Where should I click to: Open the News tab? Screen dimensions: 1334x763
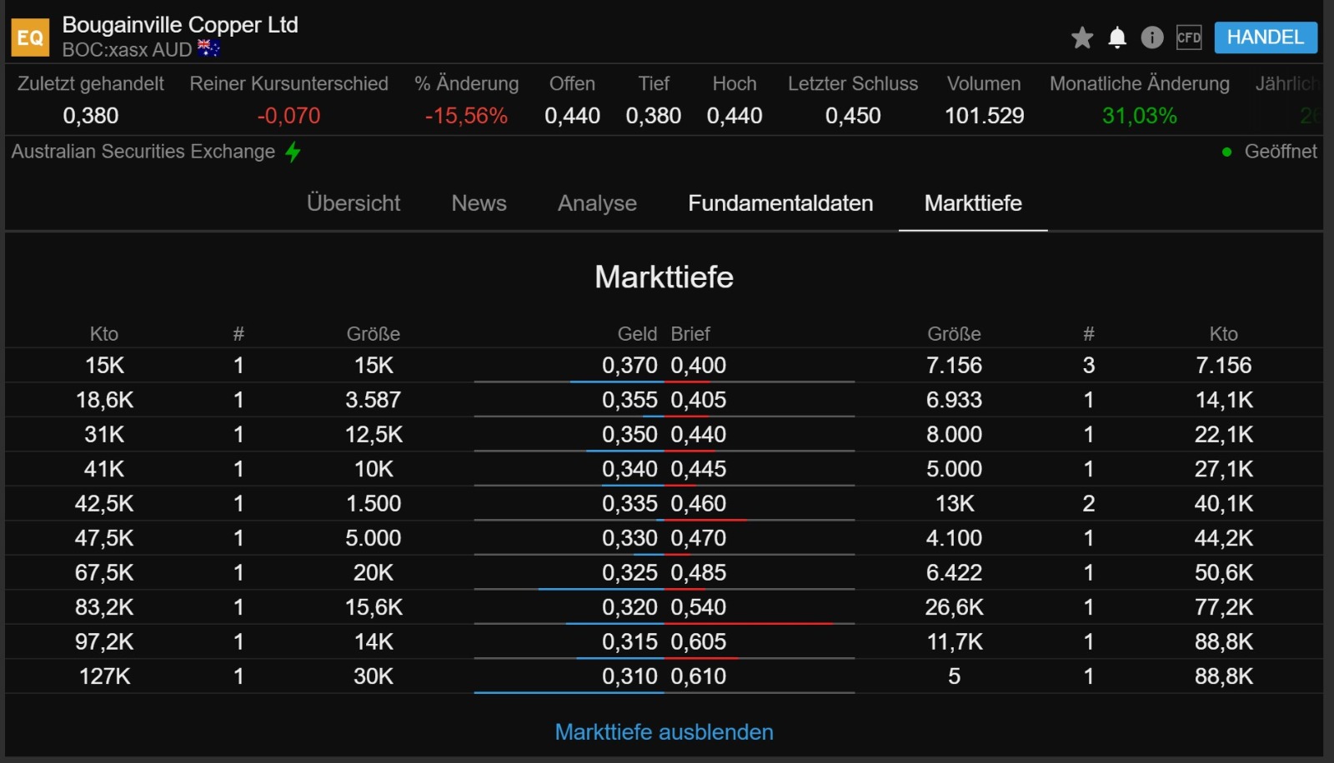click(x=479, y=203)
